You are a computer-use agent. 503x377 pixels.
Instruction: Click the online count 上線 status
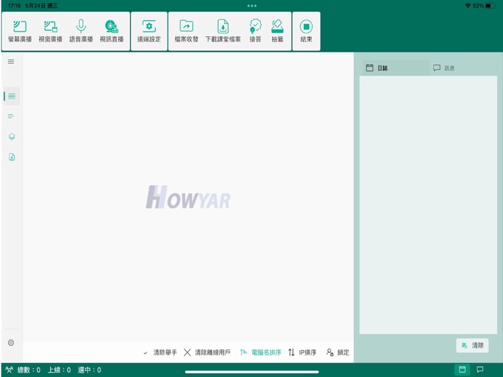(59, 370)
